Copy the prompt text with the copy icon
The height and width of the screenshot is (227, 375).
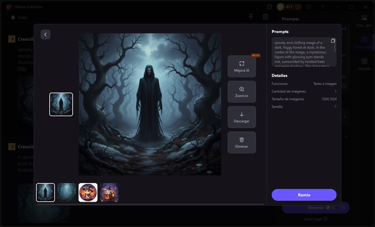click(x=333, y=41)
